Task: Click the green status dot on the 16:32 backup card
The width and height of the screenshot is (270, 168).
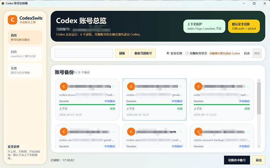Action: tap(113, 87)
